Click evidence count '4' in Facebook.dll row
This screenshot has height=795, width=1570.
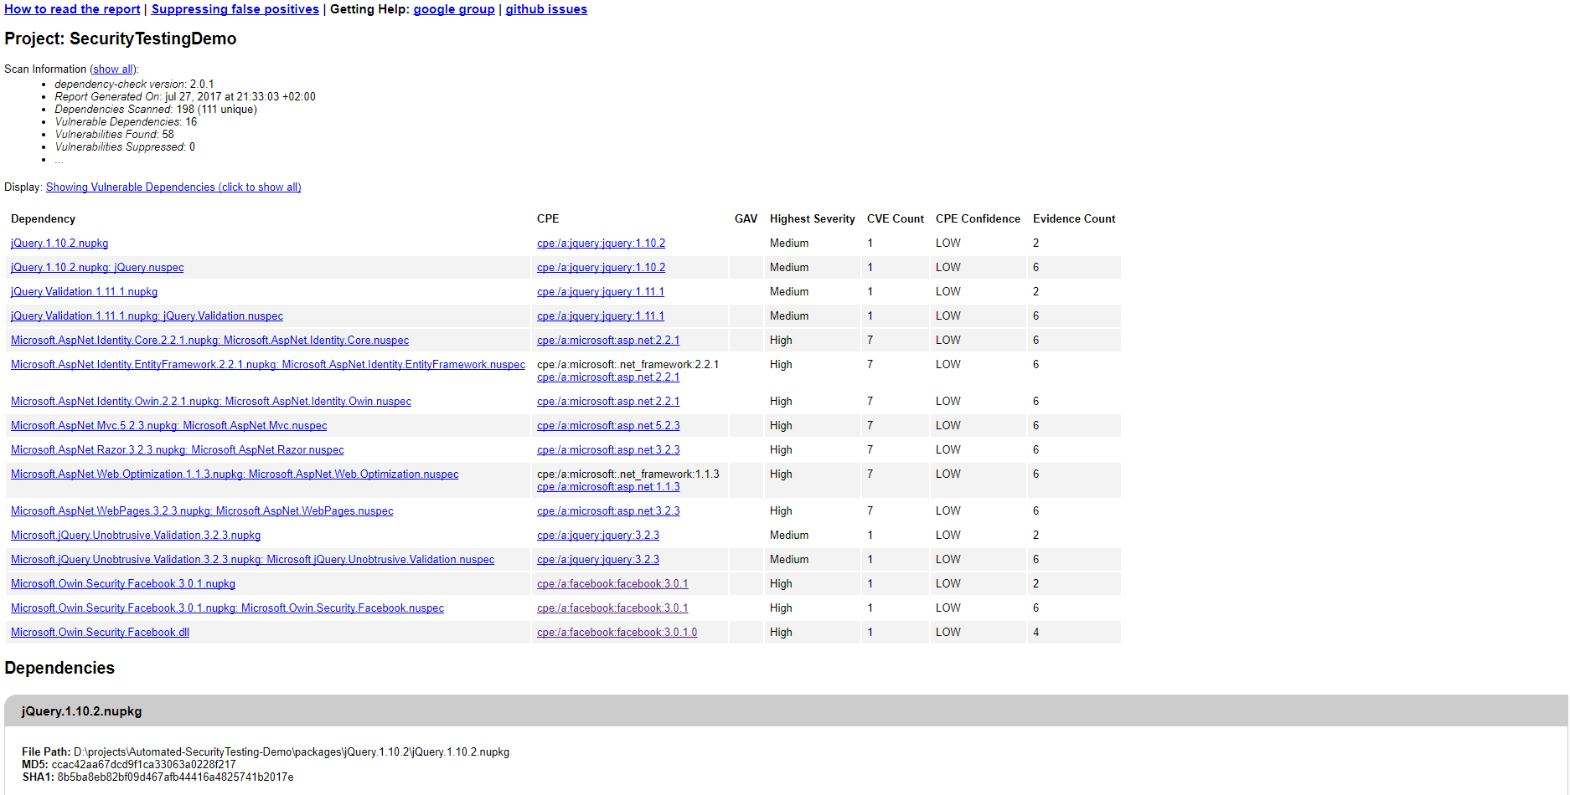click(x=1036, y=633)
